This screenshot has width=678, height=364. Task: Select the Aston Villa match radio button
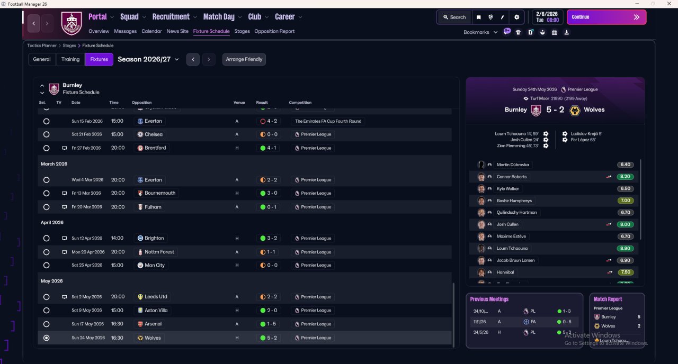point(46,311)
